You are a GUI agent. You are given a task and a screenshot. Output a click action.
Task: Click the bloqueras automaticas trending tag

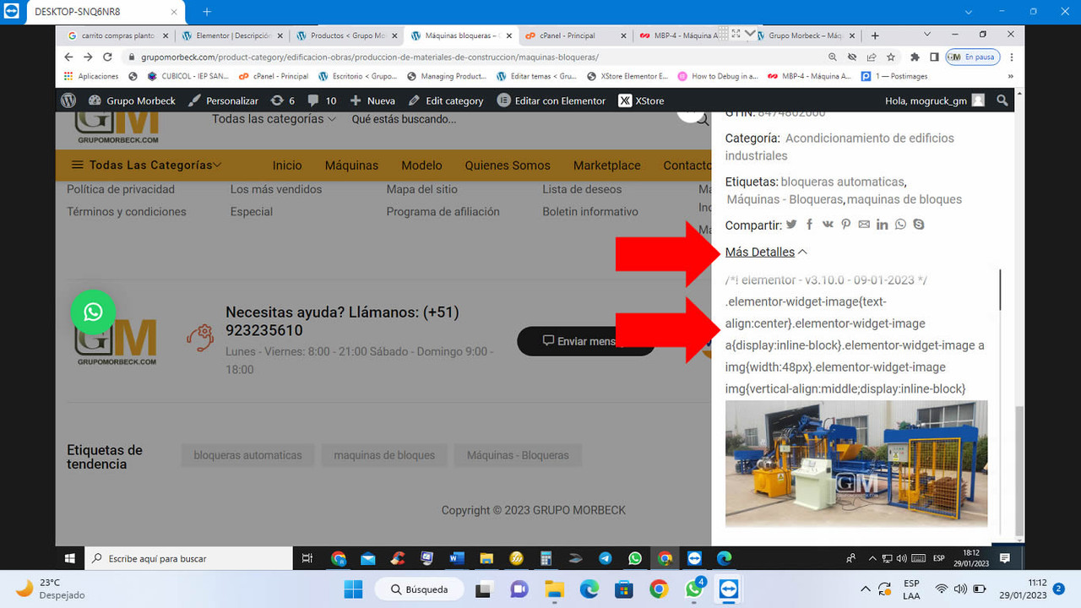pyautogui.click(x=247, y=455)
